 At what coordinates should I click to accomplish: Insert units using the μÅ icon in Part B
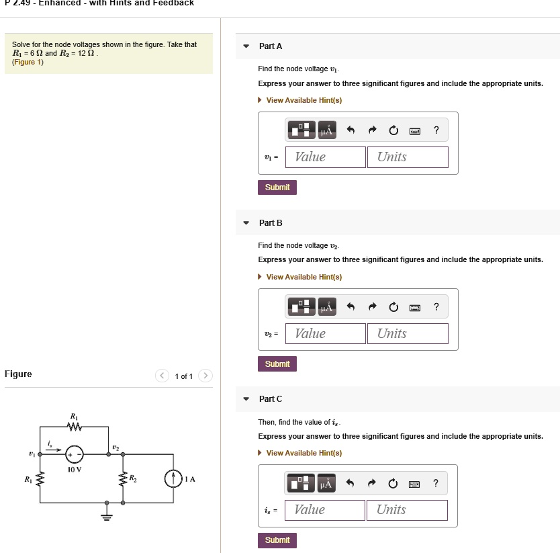(x=327, y=306)
